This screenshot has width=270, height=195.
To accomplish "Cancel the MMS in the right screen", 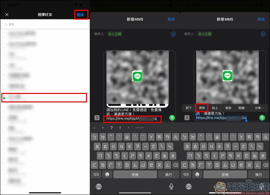I will (261, 19).
